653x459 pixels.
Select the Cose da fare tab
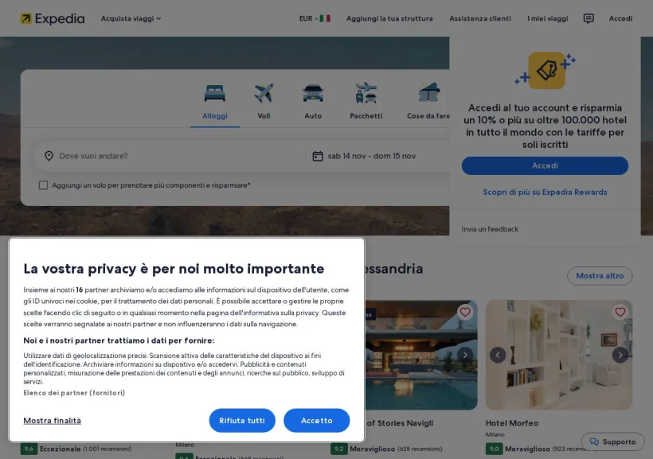(428, 103)
